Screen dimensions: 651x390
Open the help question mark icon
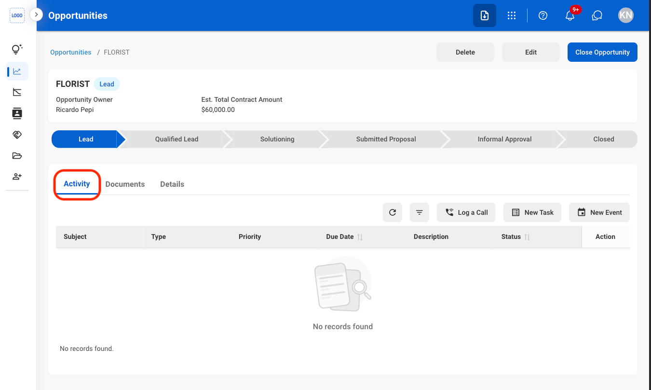(x=543, y=15)
